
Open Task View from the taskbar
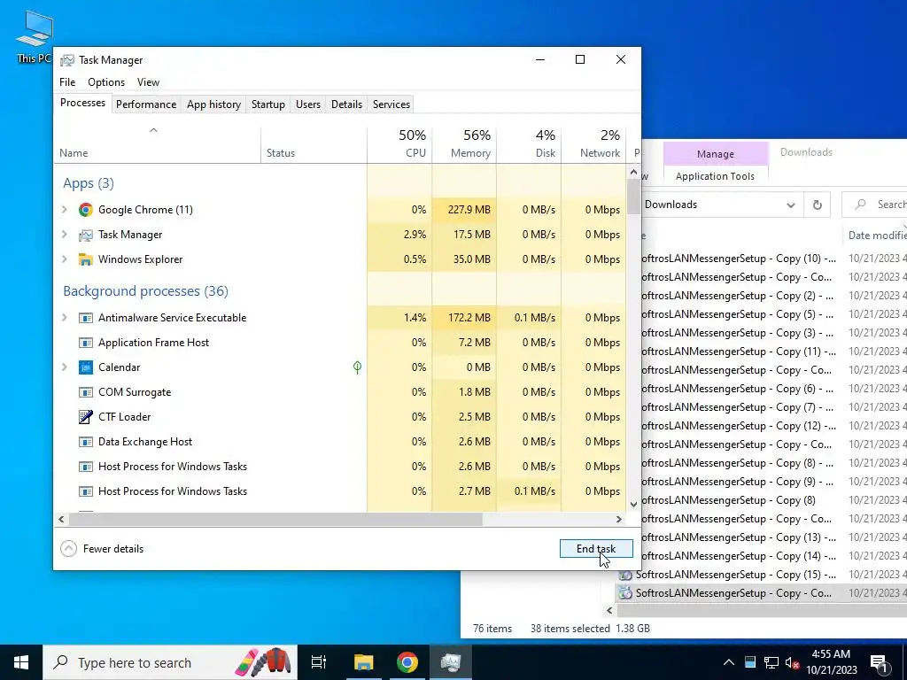(x=319, y=662)
